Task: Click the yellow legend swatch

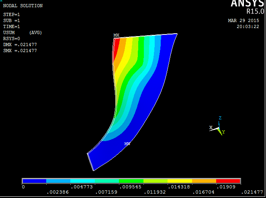Action: [x=180, y=181]
